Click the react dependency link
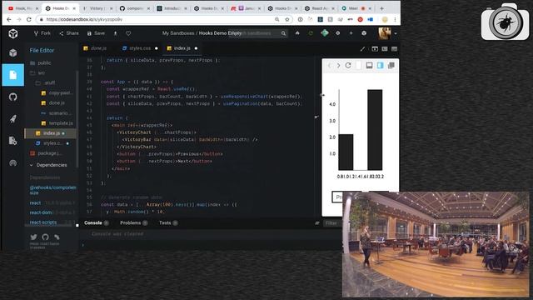 (35, 202)
